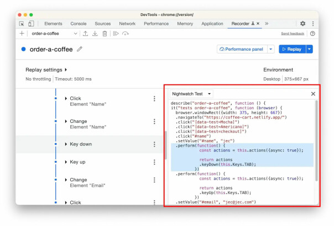
Task: Switch to the Network tab
Action: point(127,24)
